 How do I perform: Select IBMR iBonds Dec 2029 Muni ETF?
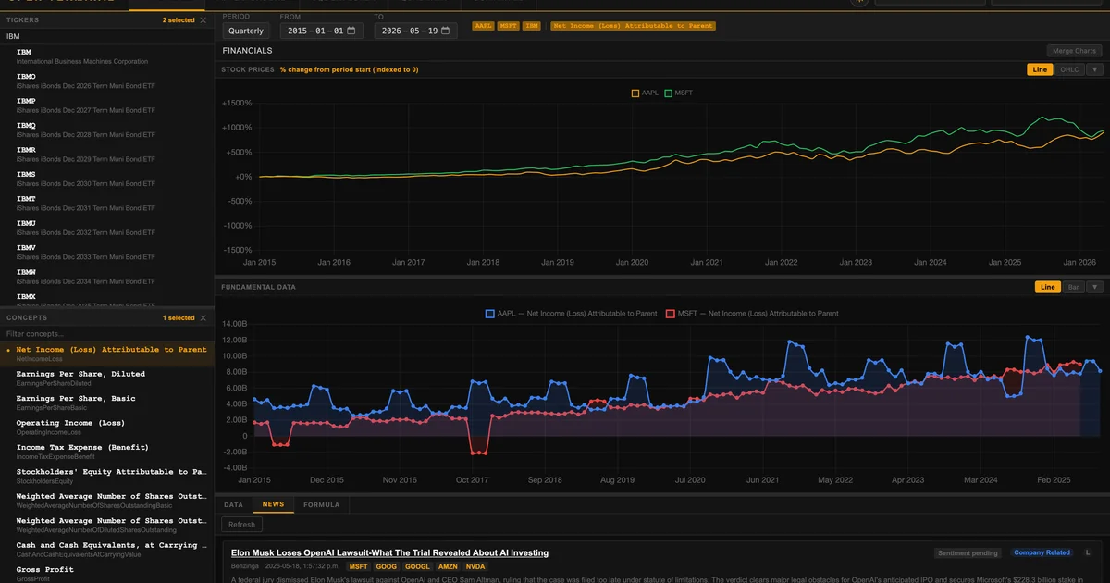[107, 154]
